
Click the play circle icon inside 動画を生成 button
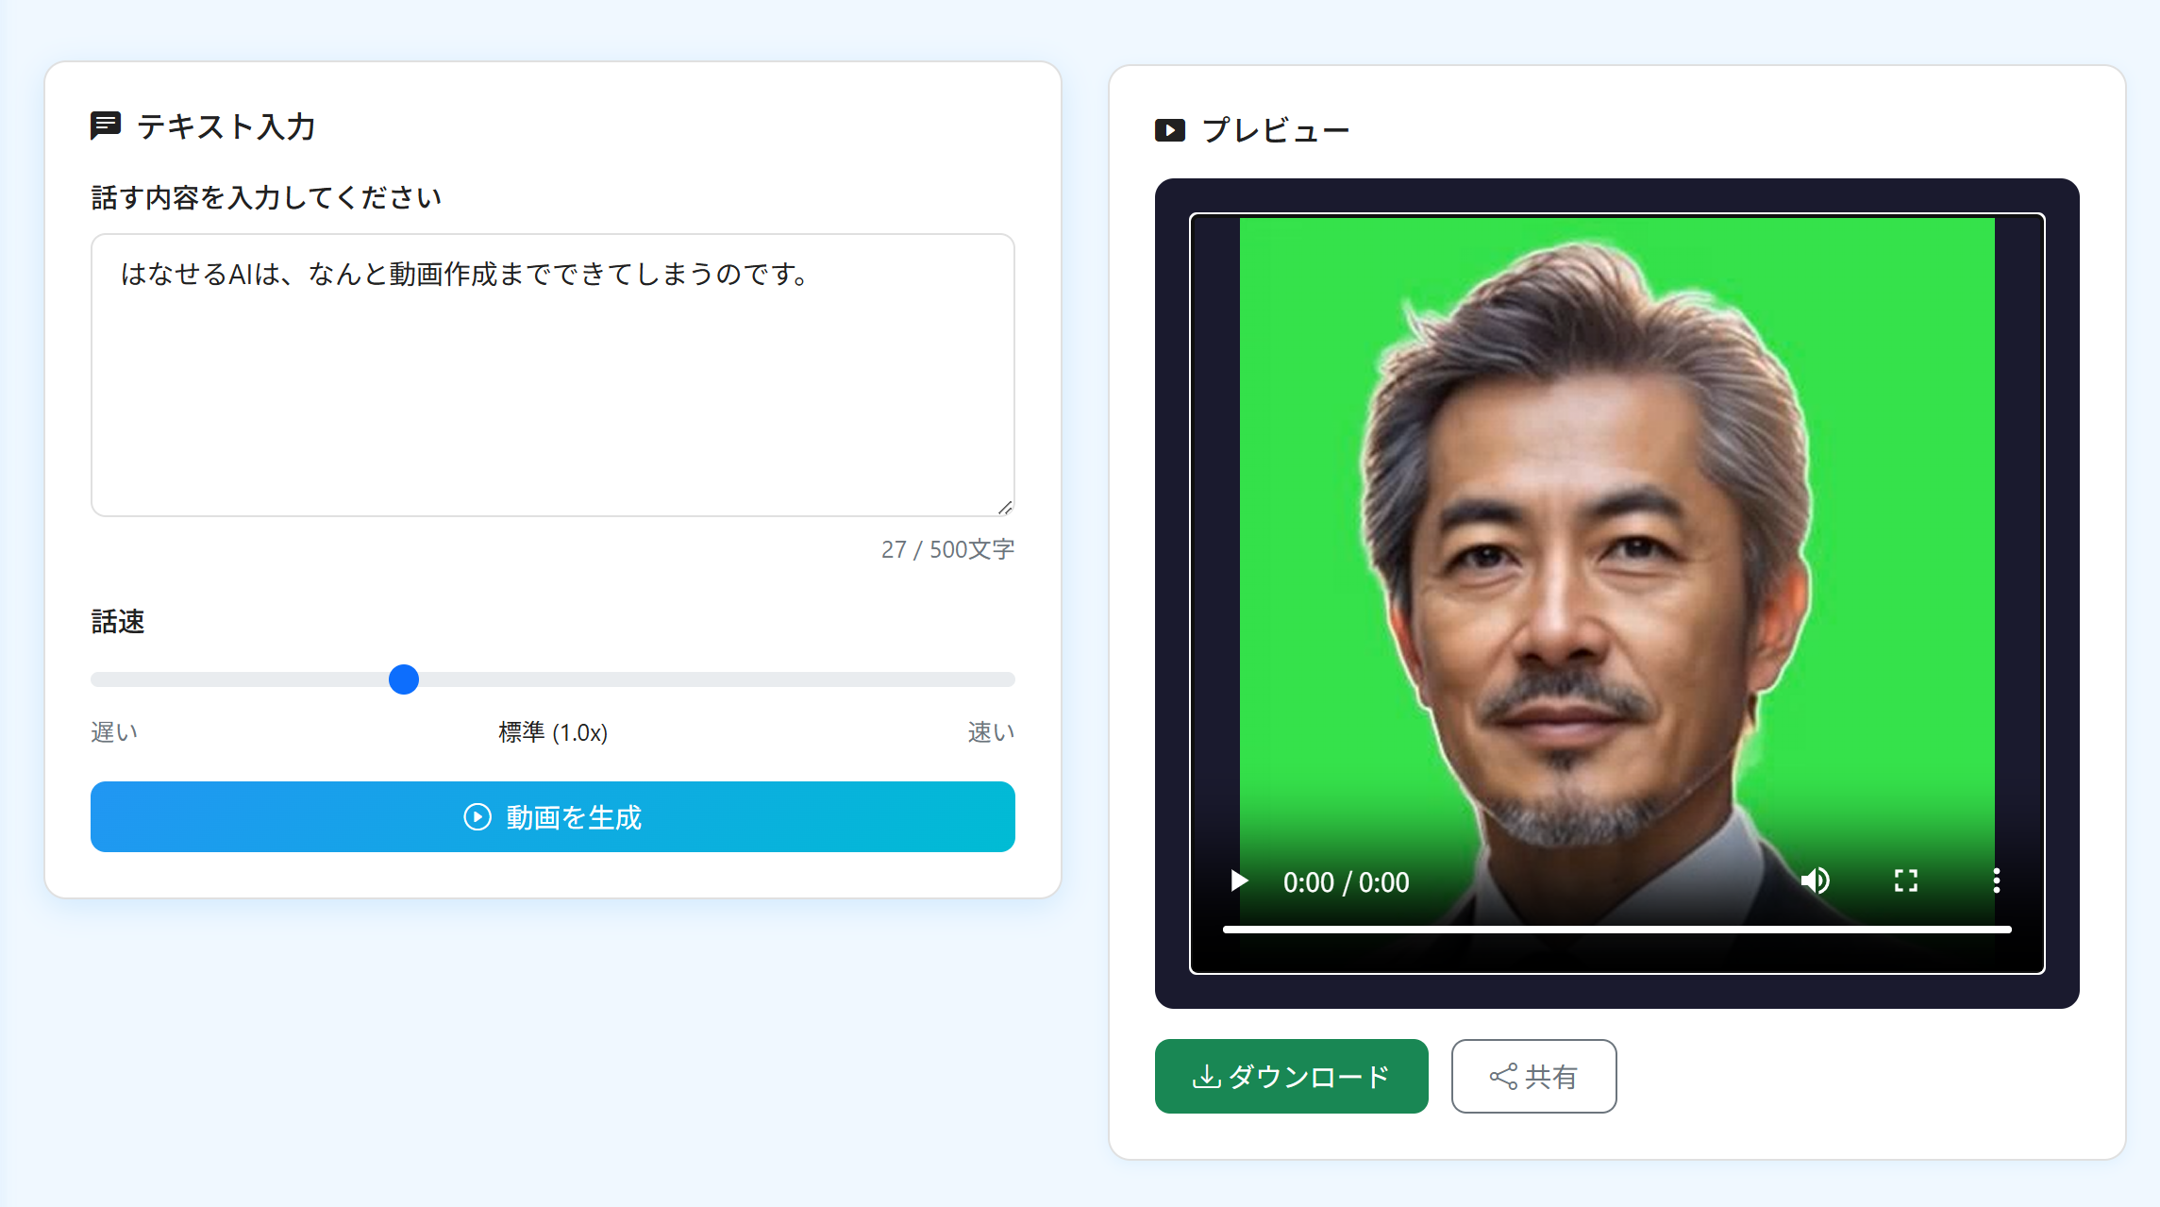pyautogui.click(x=476, y=817)
